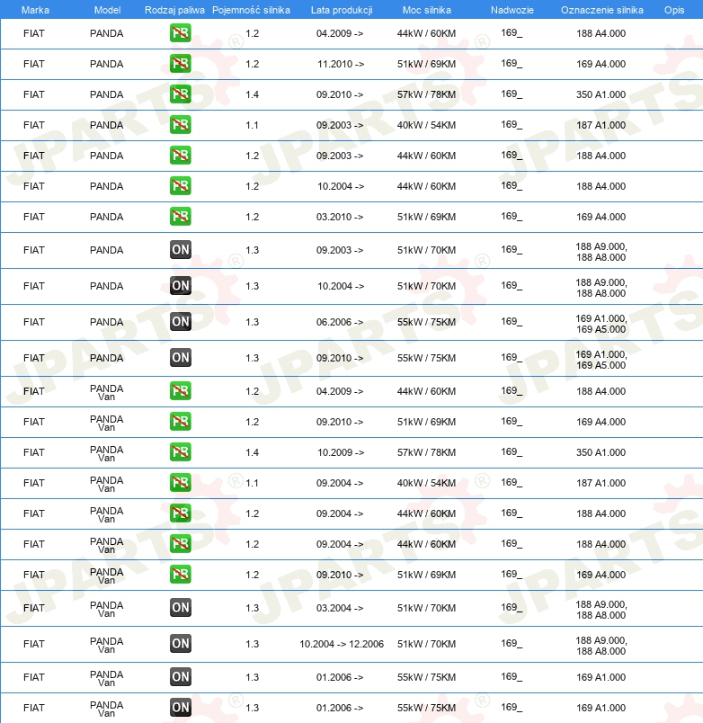Click '55kW / 75KM' in the 06.2006 row
Viewport: 703px width, 723px height.
(426, 322)
